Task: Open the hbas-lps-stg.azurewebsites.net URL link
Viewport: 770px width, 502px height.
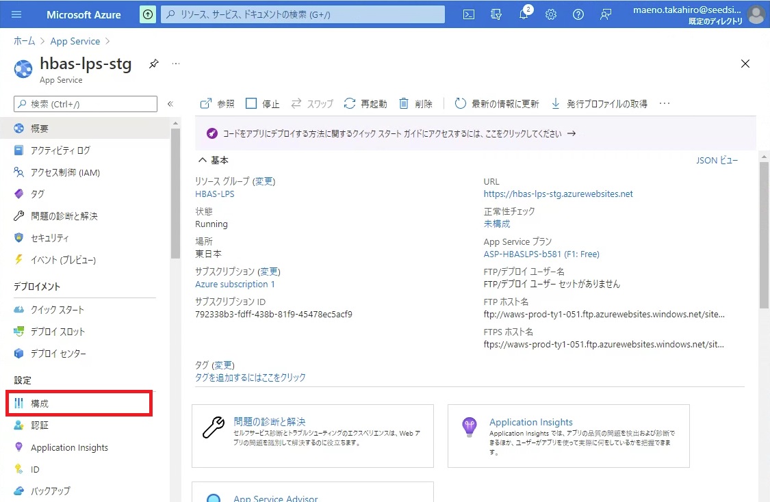Action: click(558, 194)
